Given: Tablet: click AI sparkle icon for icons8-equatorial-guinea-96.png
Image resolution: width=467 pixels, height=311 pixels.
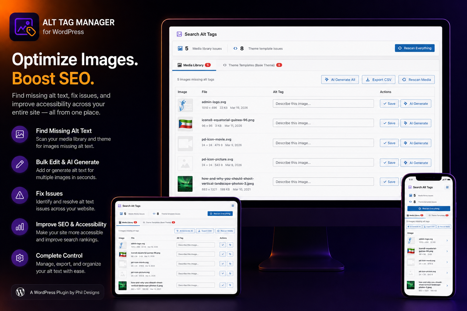Looking at the screenshot, I should coord(230,254).
